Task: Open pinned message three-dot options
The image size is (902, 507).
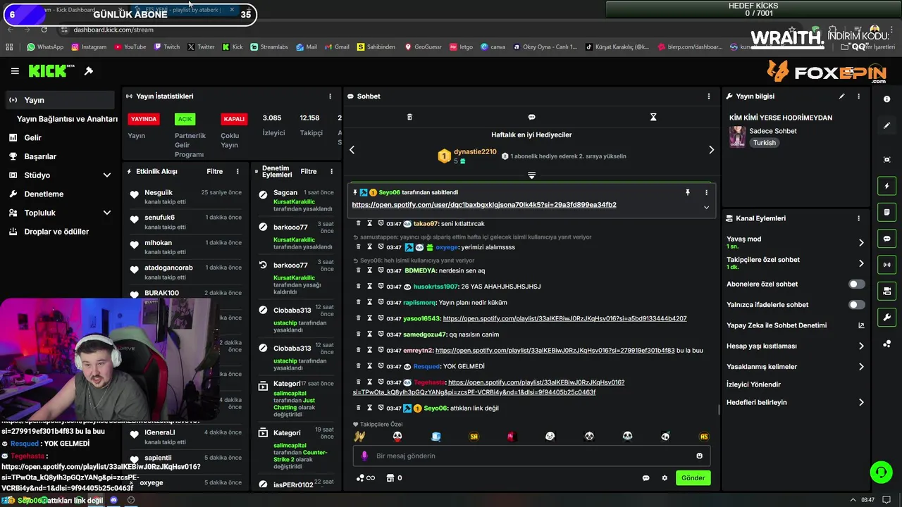Action: [x=706, y=192]
